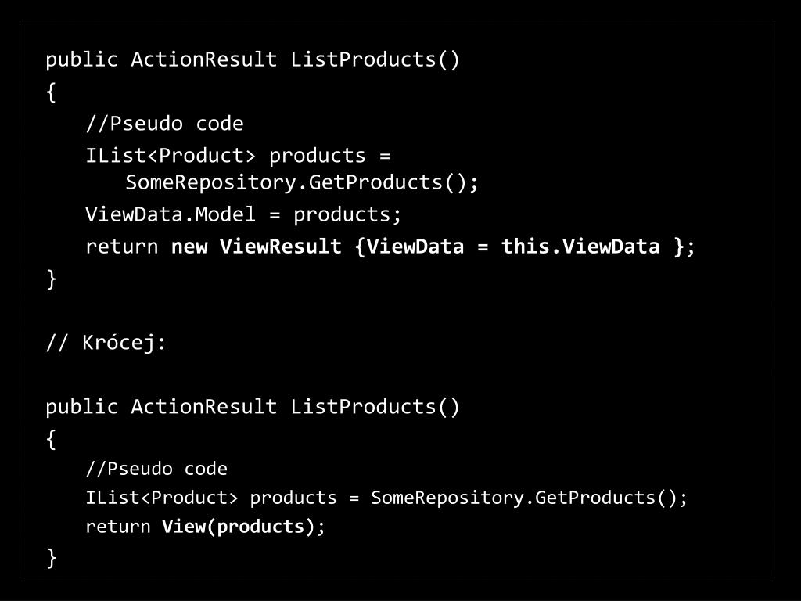The width and height of the screenshot is (801, 601).
Task: Click the wrapped 'SomeRepository.GetProducts();' line in first method
Action: pyautogui.click(x=302, y=182)
